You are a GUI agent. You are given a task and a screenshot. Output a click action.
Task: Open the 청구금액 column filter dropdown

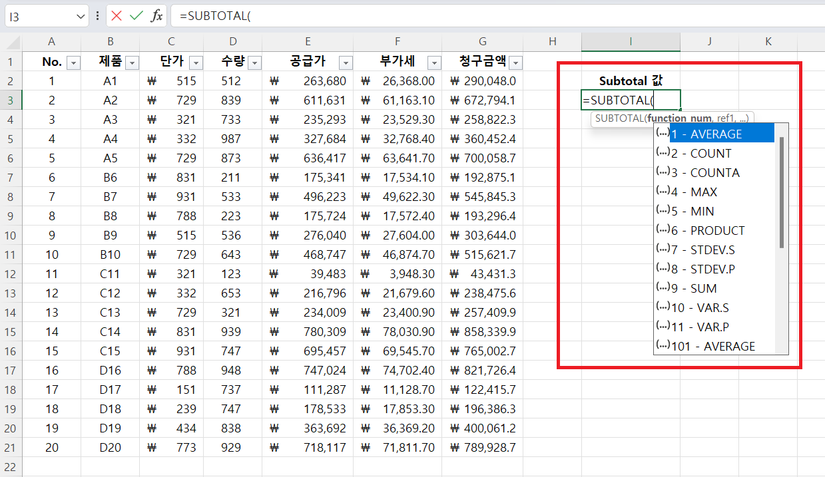[515, 63]
